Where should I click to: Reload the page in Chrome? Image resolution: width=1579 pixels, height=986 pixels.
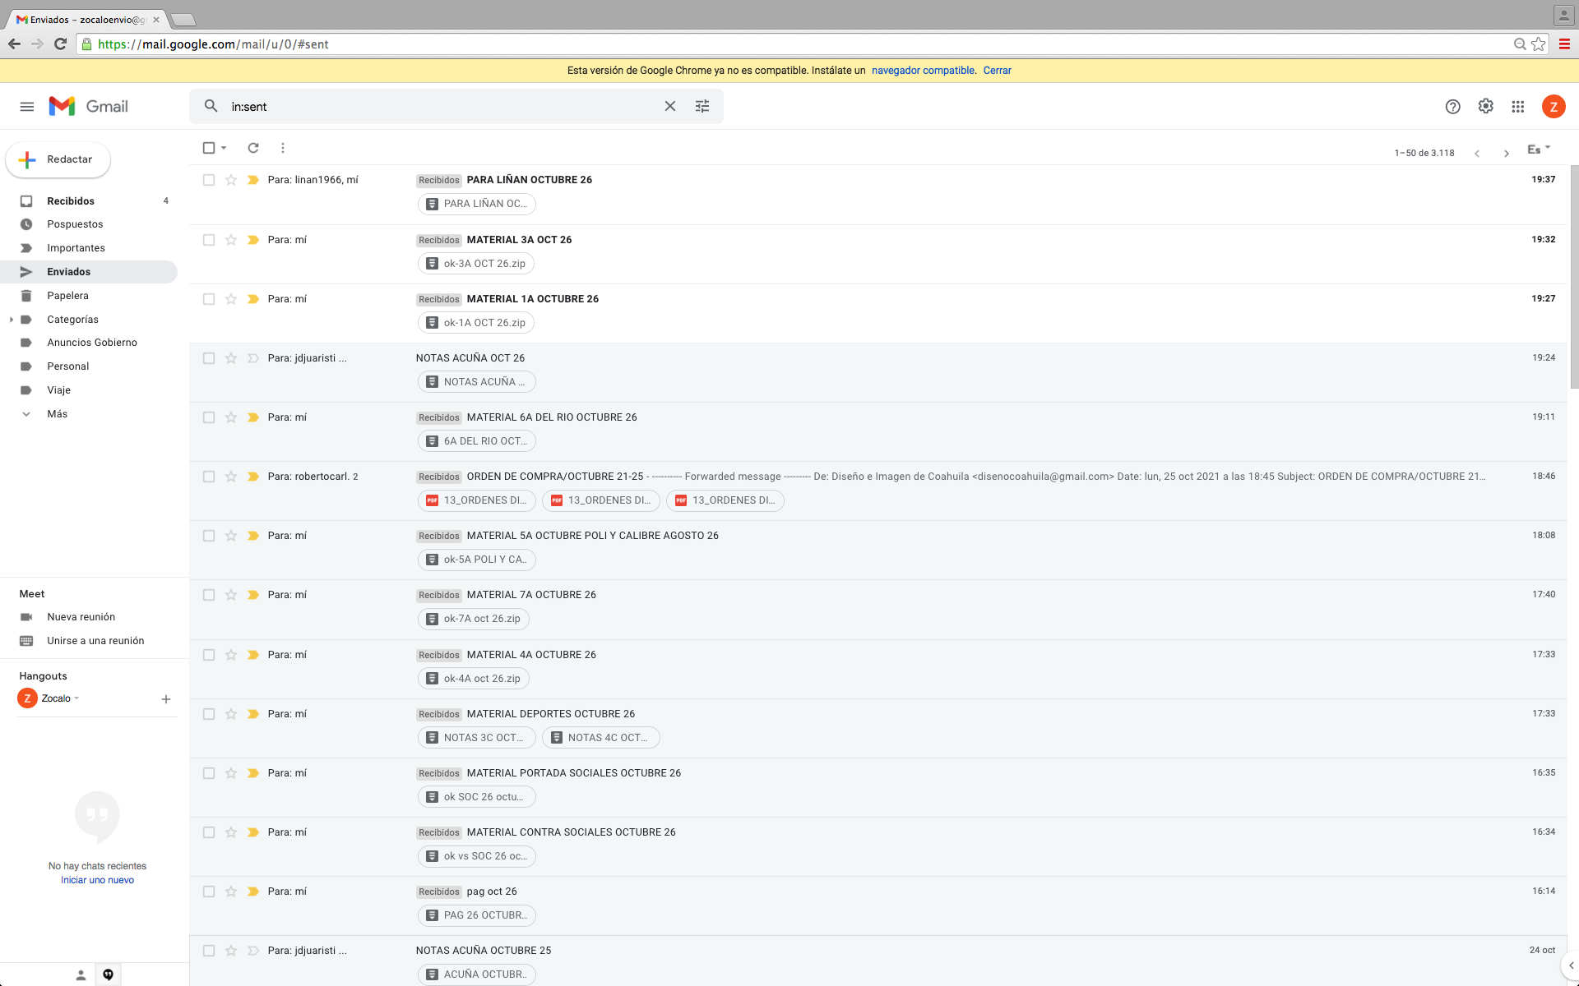click(x=60, y=44)
